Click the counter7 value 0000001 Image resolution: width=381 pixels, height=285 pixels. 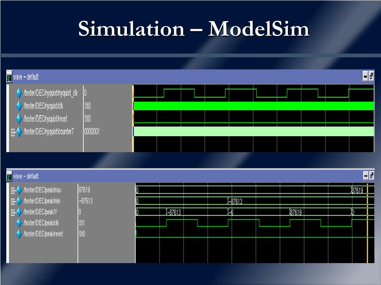tap(92, 132)
